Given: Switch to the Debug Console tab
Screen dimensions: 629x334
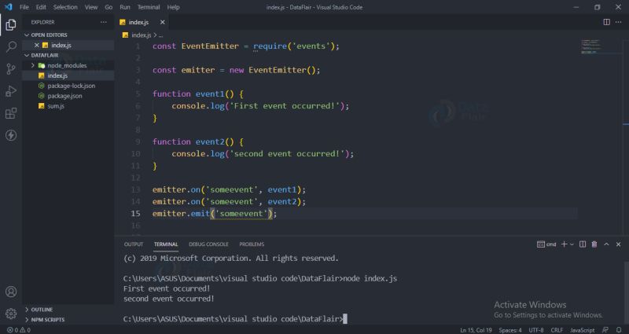Looking at the screenshot, I should tap(208, 244).
